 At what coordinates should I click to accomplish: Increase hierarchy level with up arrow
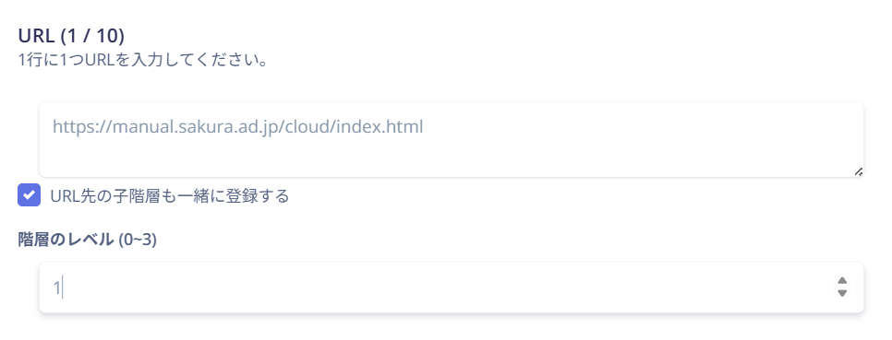(842, 281)
